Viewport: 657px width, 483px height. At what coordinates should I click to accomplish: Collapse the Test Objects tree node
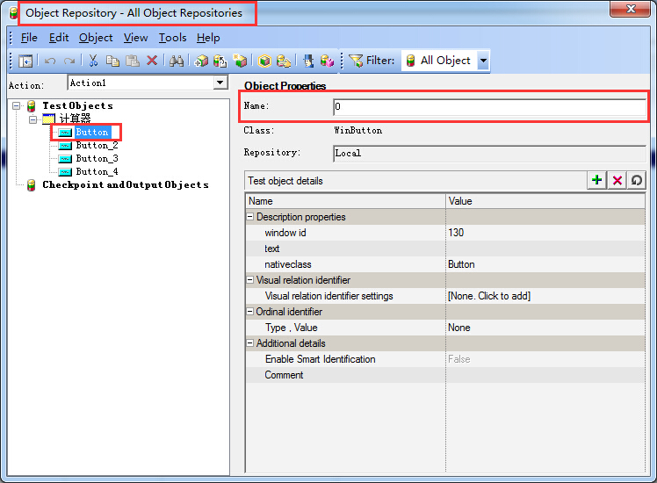pyautogui.click(x=17, y=105)
